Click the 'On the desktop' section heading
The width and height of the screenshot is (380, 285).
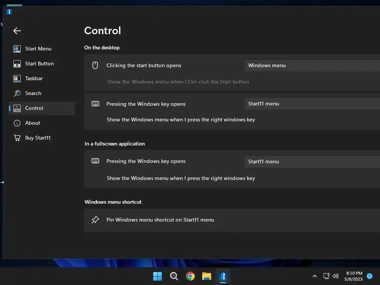pyautogui.click(x=102, y=48)
